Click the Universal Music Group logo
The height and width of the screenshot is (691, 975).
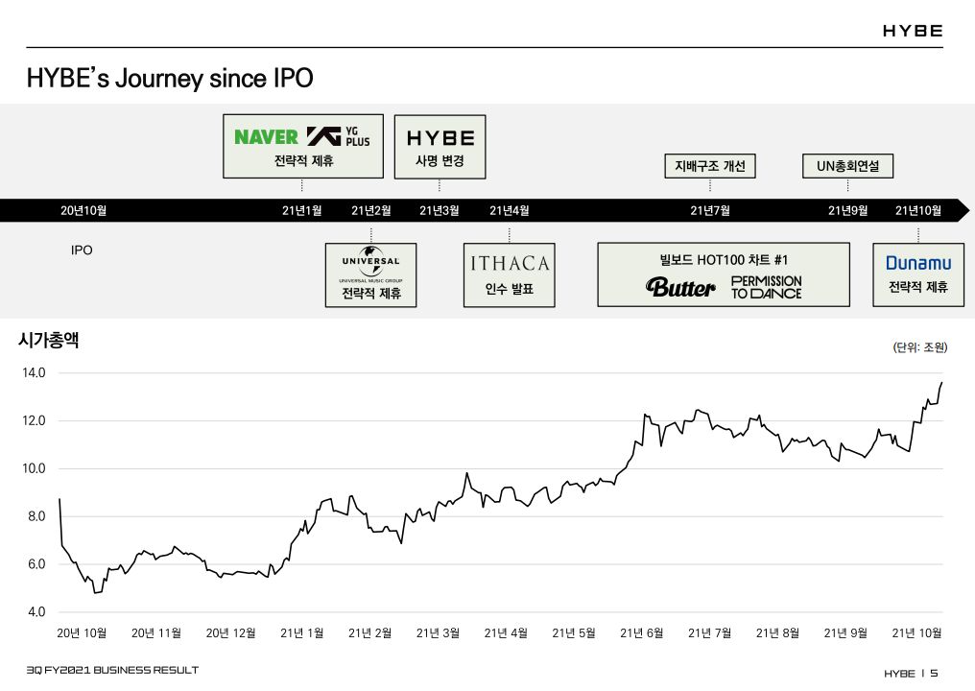click(370, 264)
